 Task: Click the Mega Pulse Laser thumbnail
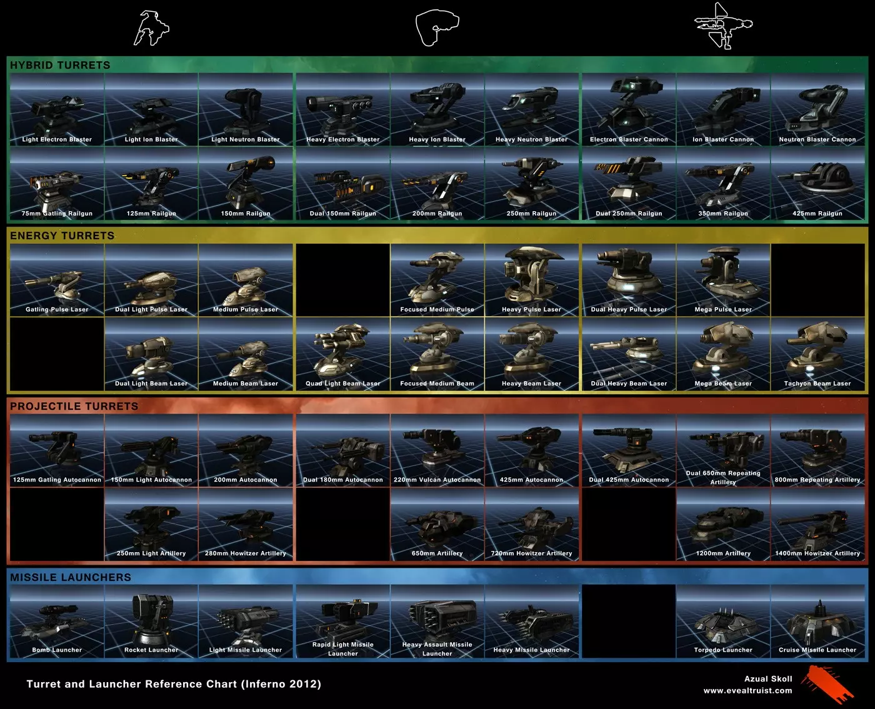[723, 280]
